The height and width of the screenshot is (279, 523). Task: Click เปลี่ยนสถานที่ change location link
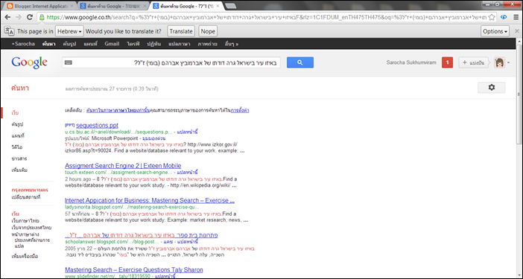coord(25,196)
